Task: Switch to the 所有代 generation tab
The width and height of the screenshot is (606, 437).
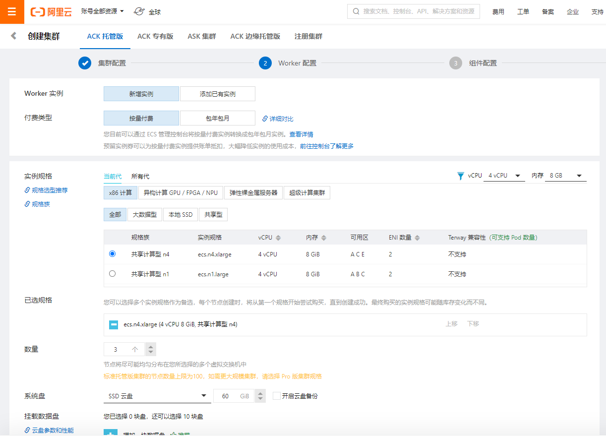Action: click(140, 176)
